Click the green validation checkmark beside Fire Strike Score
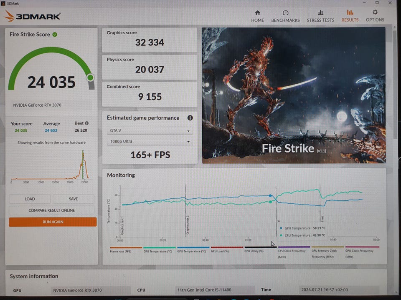This screenshot has width=401, height=300. coord(55,35)
